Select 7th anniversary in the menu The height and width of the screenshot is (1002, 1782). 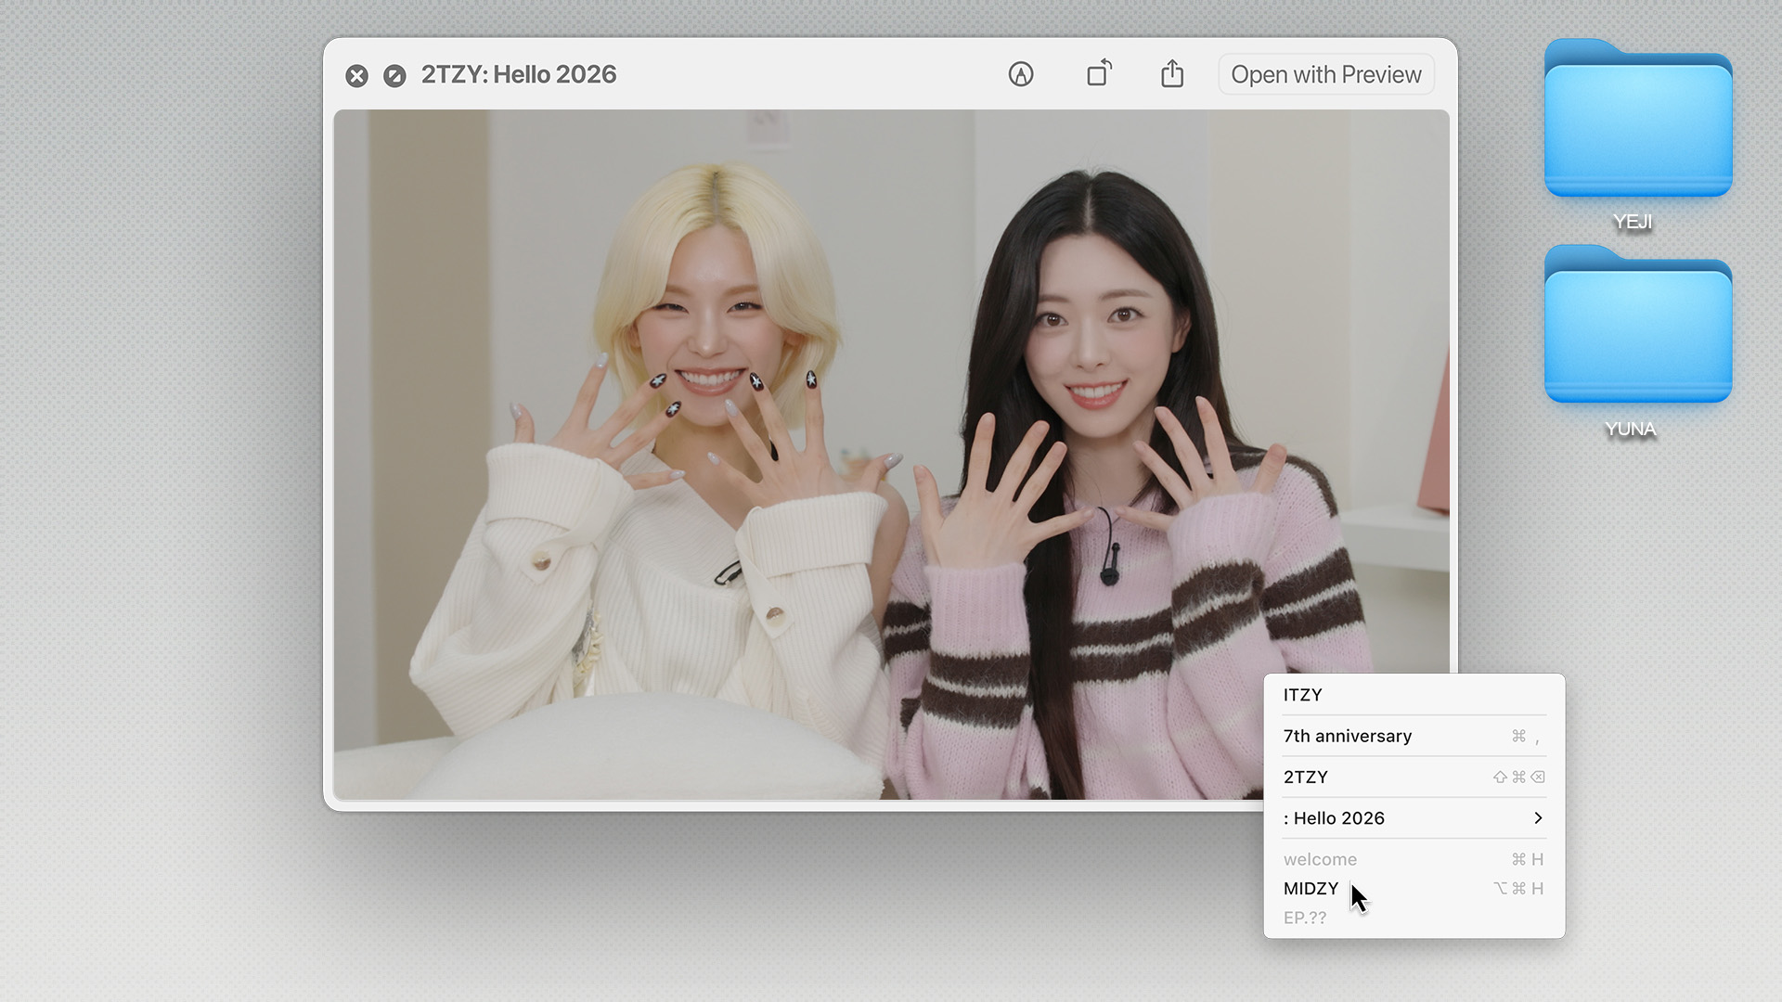click(1348, 736)
